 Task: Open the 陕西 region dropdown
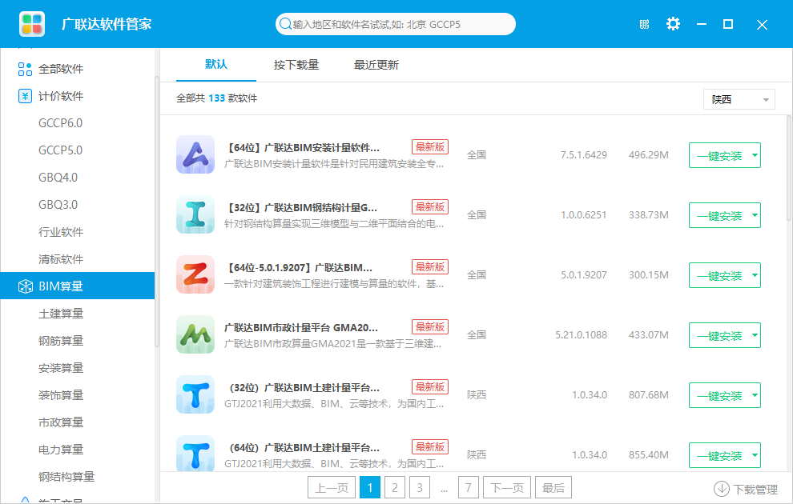[739, 99]
